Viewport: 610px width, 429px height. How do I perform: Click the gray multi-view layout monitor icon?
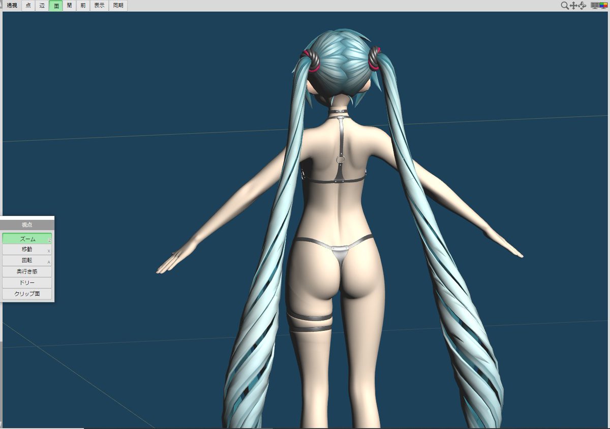594,6
